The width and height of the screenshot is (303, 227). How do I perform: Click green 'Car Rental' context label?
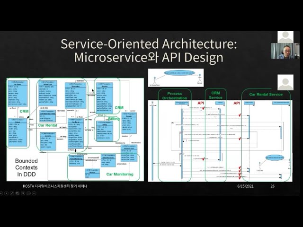click(x=47, y=125)
